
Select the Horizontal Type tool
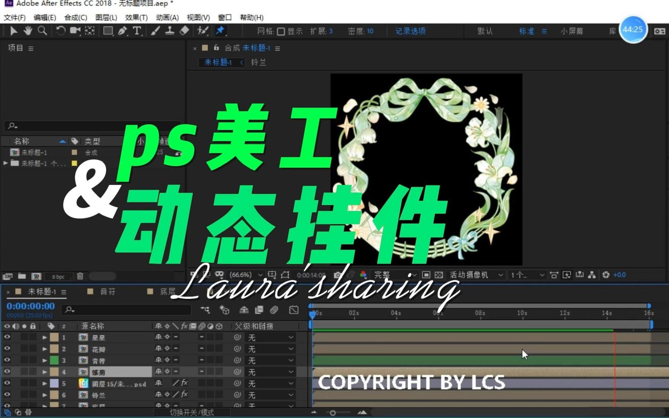pyautogui.click(x=137, y=31)
